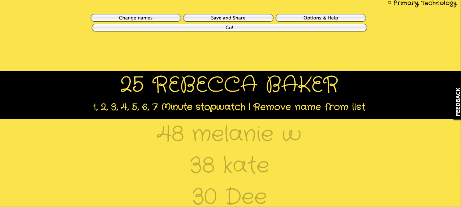Screen dimensions: 461x207
Task: Start the 2 minute stopwatch
Action: pyautogui.click(x=104, y=107)
